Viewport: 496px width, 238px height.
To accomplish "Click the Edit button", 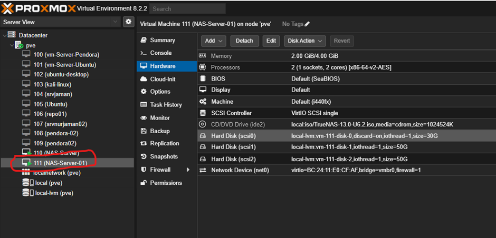I will click(x=271, y=41).
